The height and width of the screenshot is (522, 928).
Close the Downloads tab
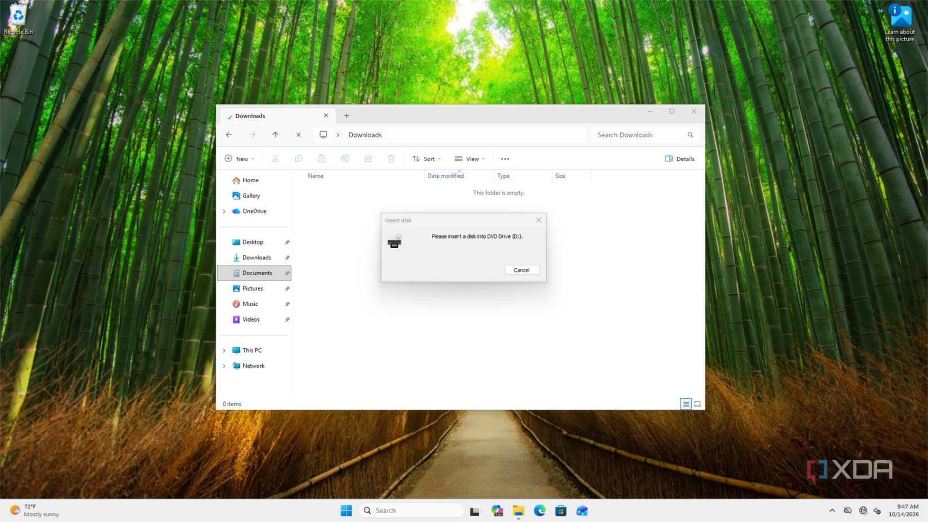[326, 115]
